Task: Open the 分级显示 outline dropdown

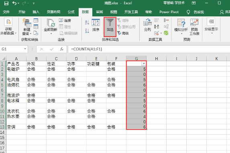Action: [211, 26]
